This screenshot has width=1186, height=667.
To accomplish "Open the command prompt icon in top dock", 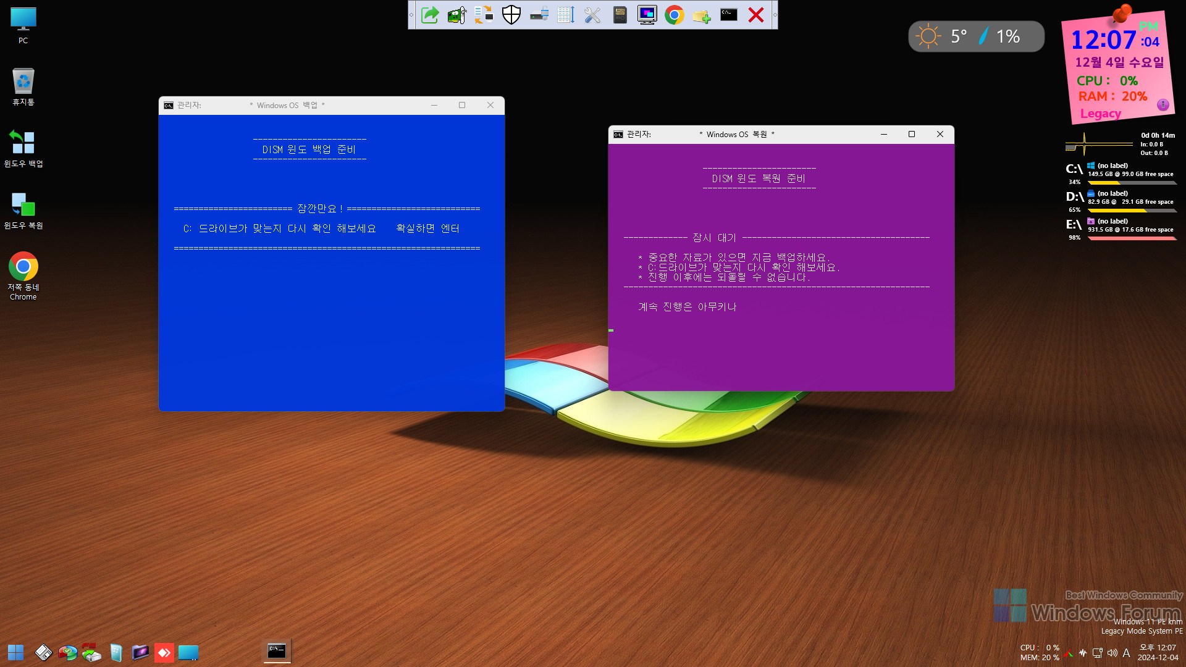I will (729, 15).
